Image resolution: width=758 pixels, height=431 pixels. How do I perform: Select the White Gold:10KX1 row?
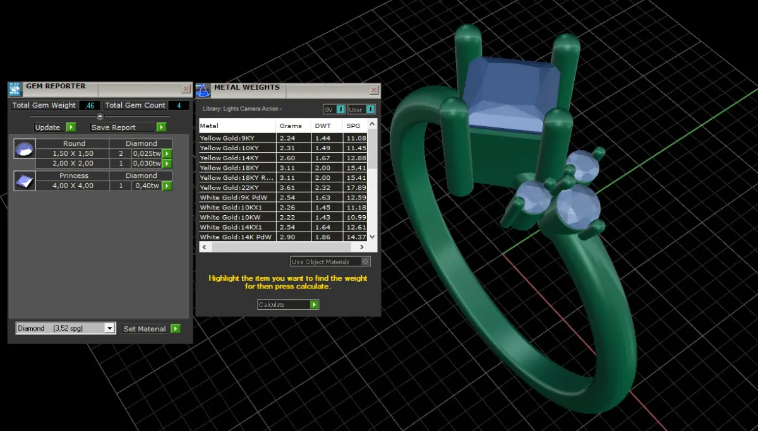tap(283, 207)
